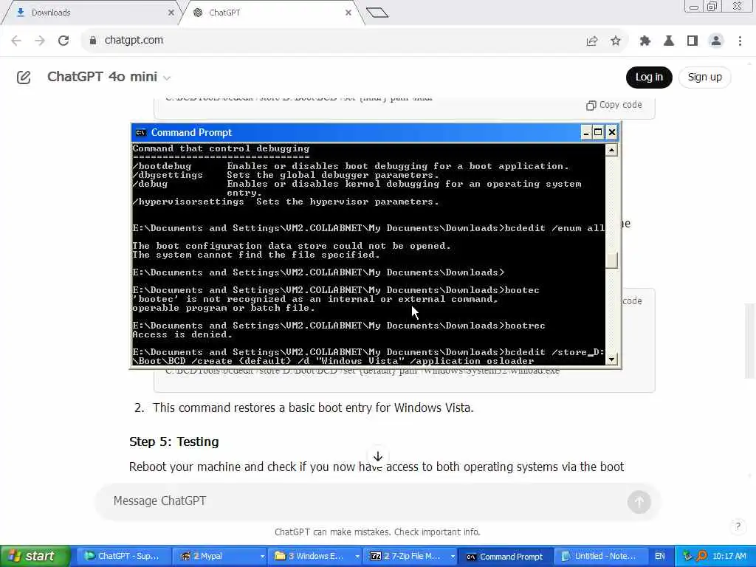Click the Command Prompt scrollbar thumb

(x=611, y=261)
